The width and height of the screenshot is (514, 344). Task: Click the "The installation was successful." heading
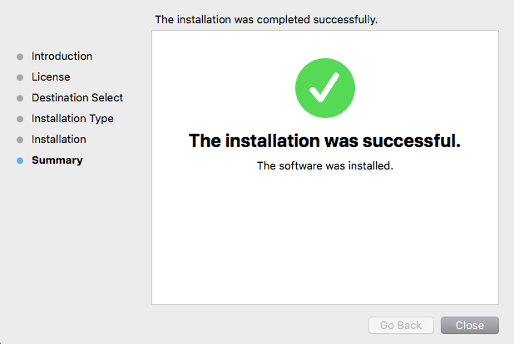[324, 140]
